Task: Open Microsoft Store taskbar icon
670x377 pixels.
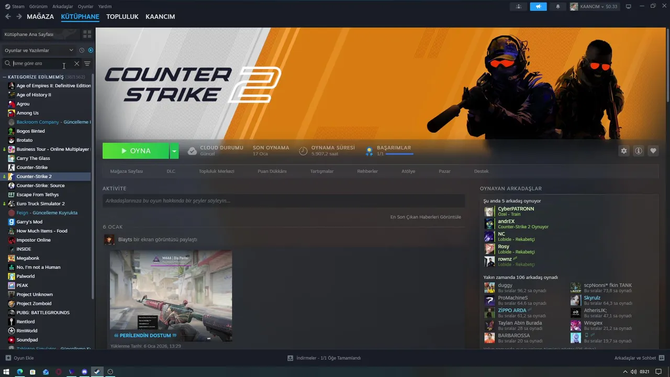Action: click(32, 372)
